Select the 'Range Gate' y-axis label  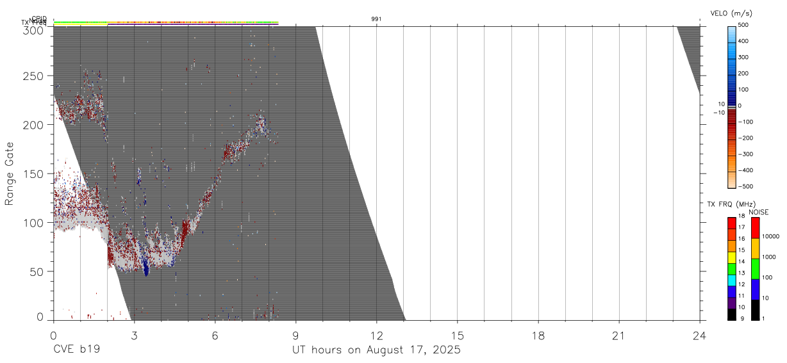pos(10,174)
